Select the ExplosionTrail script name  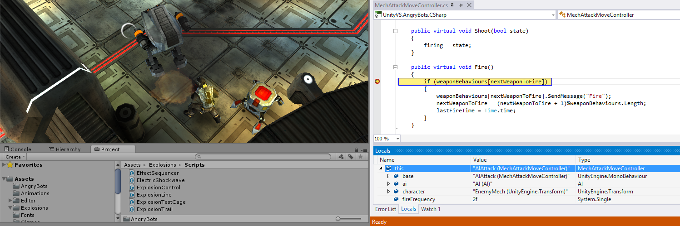click(x=154, y=209)
